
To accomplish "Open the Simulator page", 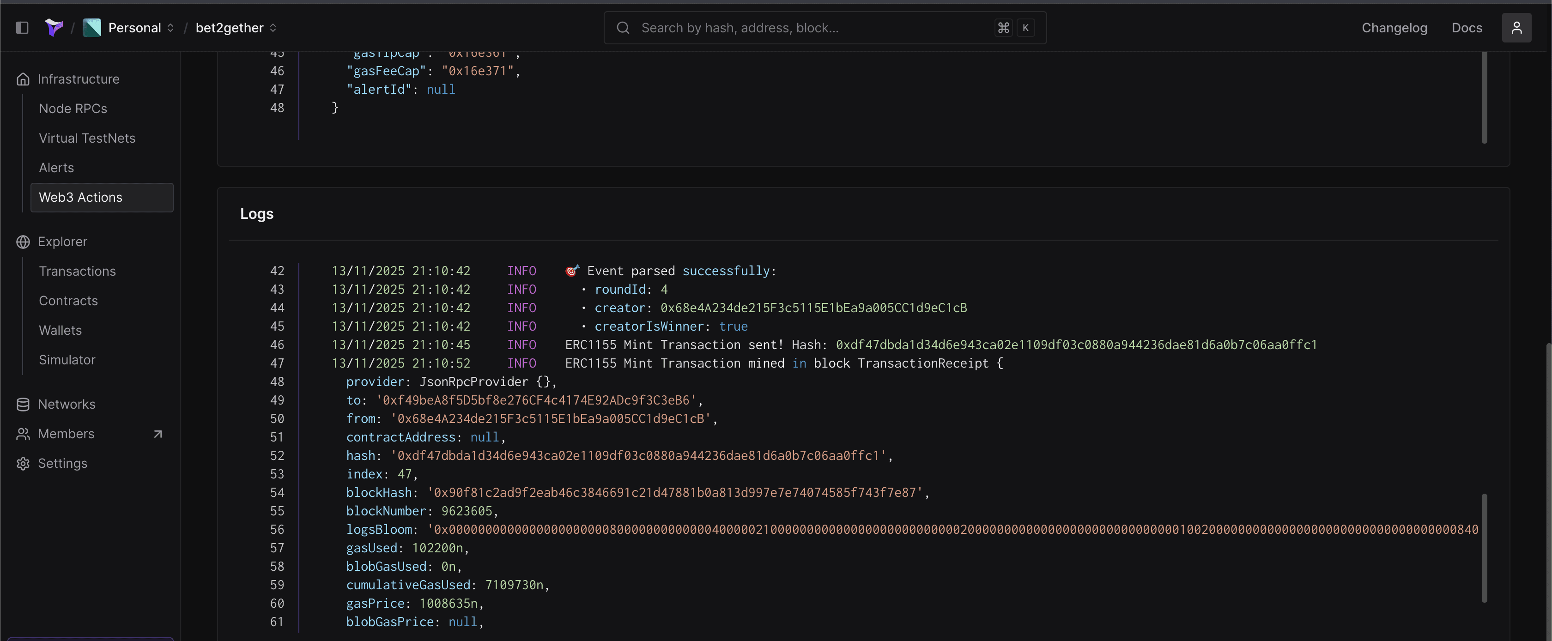I will click(x=67, y=360).
